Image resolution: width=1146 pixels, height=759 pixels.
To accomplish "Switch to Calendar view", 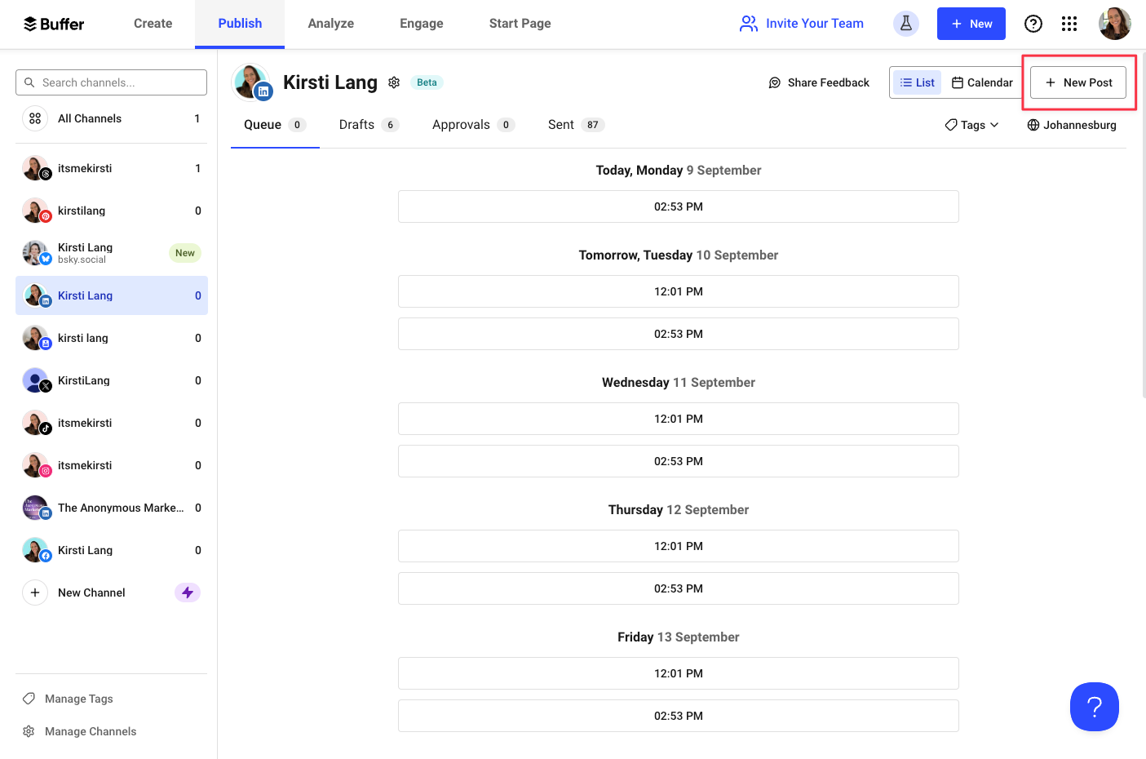I will pos(982,82).
